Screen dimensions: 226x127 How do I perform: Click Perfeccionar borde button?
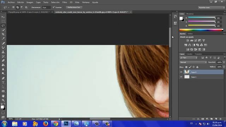[x=74, y=7]
